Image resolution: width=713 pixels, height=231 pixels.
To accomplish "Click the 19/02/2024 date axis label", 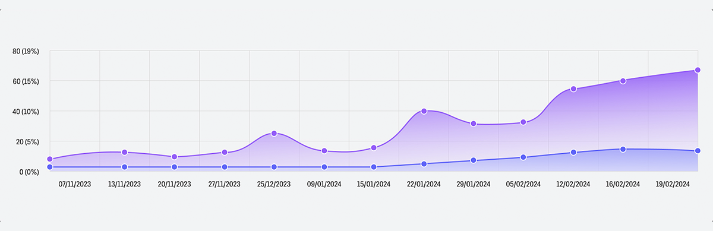I will pos(673,184).
